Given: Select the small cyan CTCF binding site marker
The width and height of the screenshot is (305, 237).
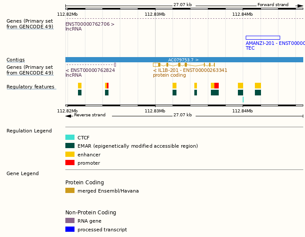Looking at the screenshot, I should coord(243,99).
